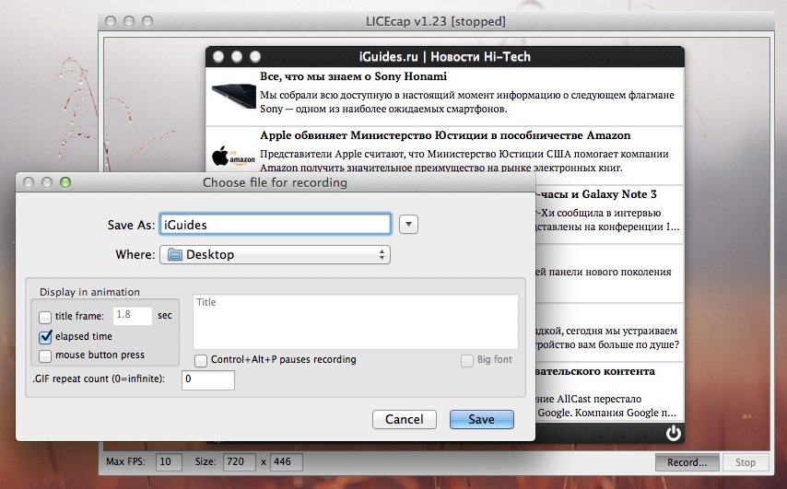This screenshot has width=787, height=489.
Task: Click the article text mentioning AllCast
Action: pyautogui.click(x=606, y=406)
